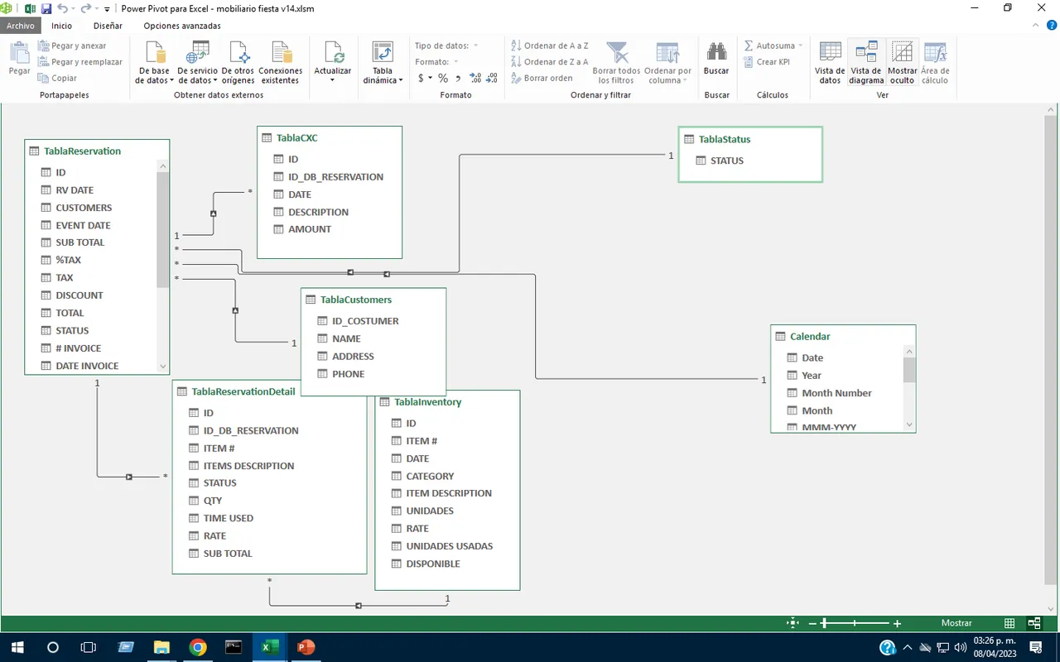The width and height of the screenshot is (1060, 662).
Task: Open File Explorer from taskbar
Action: pyautogui.click(x=161, y=647)
